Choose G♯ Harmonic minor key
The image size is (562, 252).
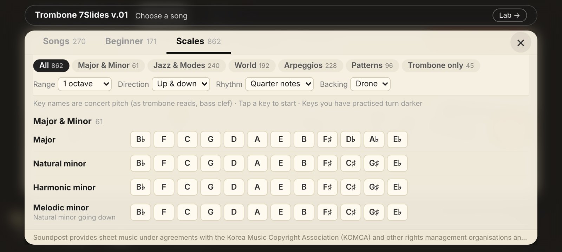click(374, 187)
